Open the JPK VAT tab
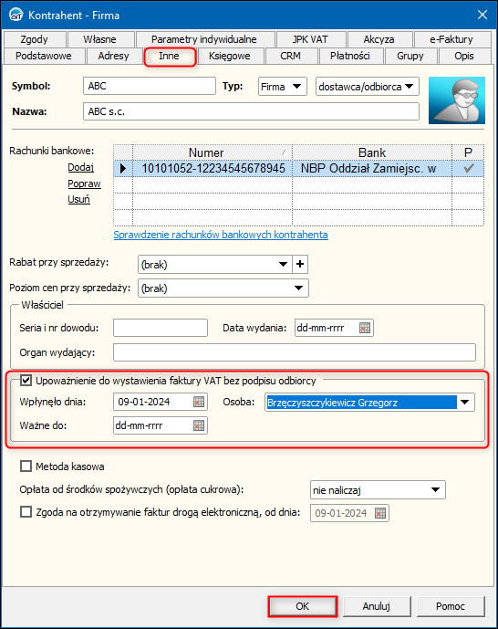 (x=310, y=39)
